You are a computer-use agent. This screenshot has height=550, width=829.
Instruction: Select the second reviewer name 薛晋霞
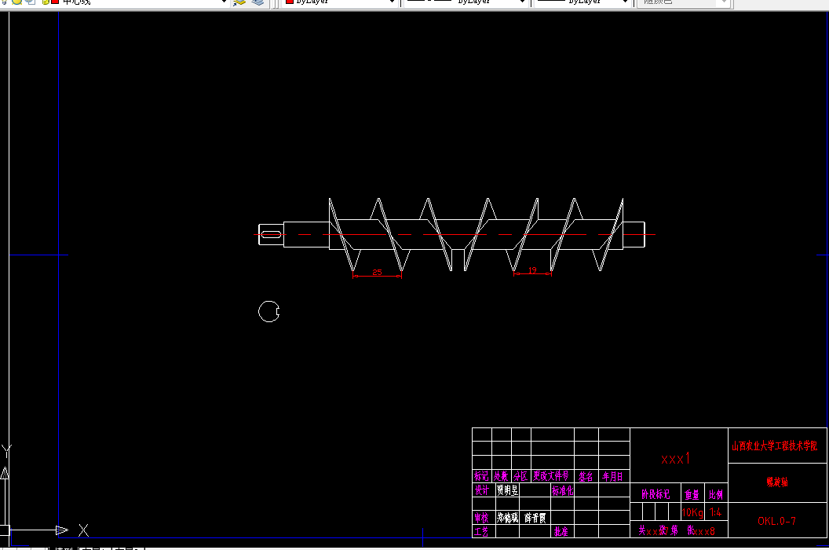click(x=535, y=518)
